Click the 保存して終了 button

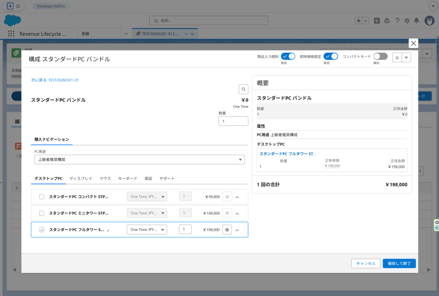pos(399,263)
